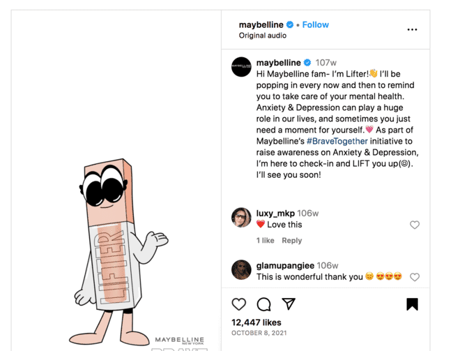Viewport: 453px width, 351px height.
Task: Click the October 8, 2021 post date
Action: (x=254, y=334)
